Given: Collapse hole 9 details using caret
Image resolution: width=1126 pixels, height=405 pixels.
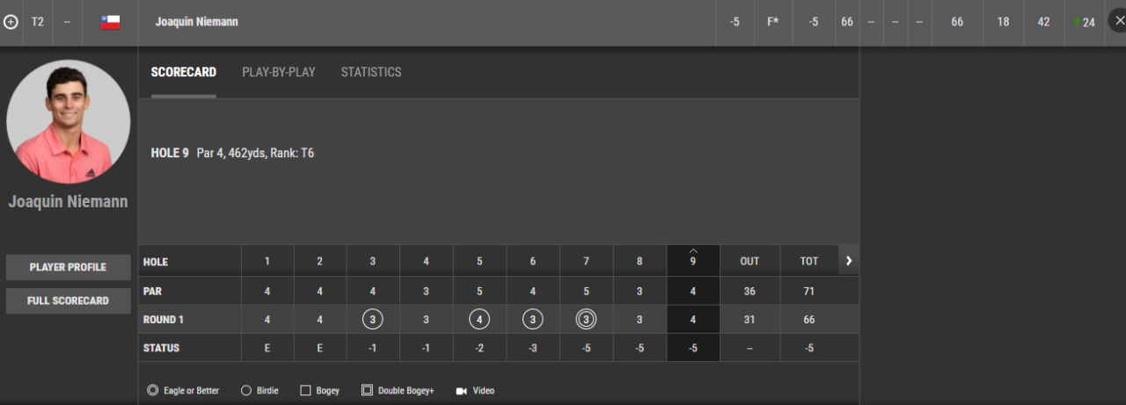Looking at the screenshot, I should [693, 250].
